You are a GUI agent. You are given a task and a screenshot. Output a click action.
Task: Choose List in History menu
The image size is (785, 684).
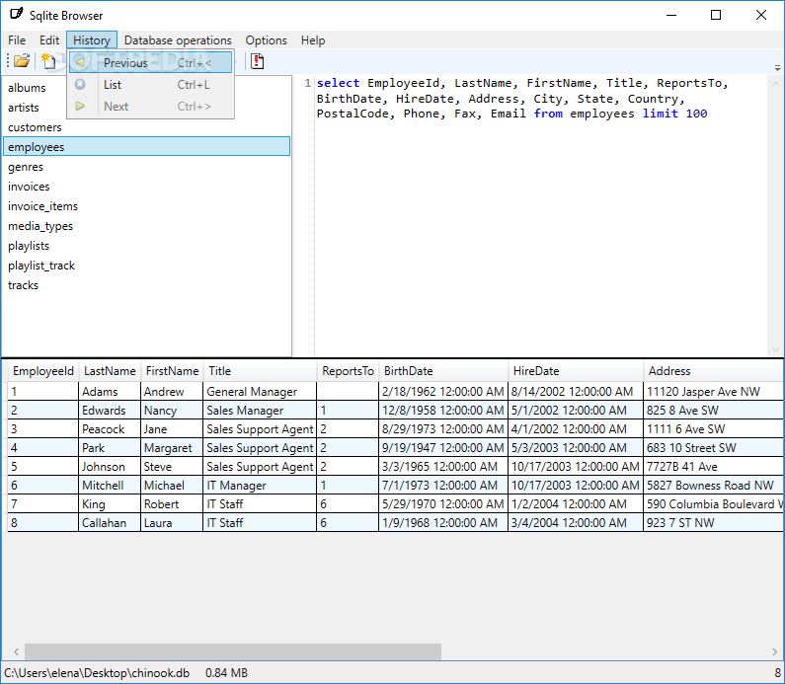coord(150,85)
